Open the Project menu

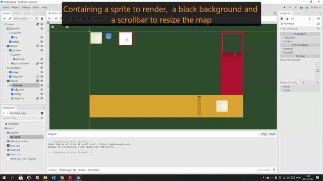(x=16, y=8)
